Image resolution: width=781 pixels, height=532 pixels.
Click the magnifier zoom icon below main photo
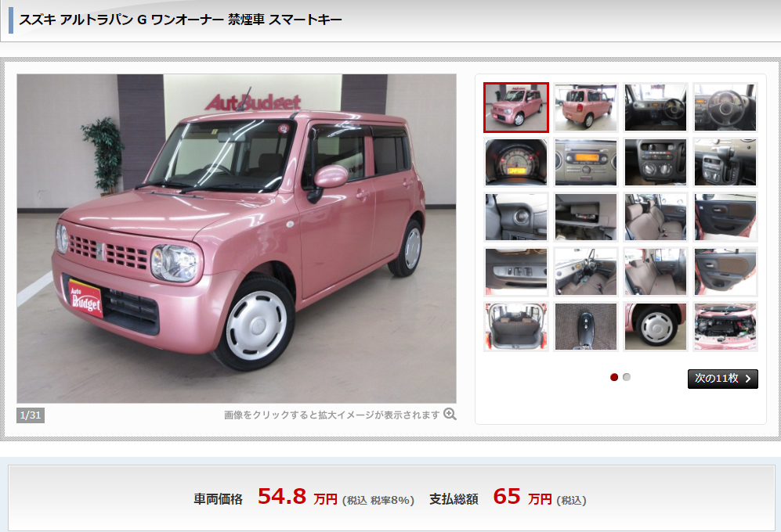(x=450, y=414)
